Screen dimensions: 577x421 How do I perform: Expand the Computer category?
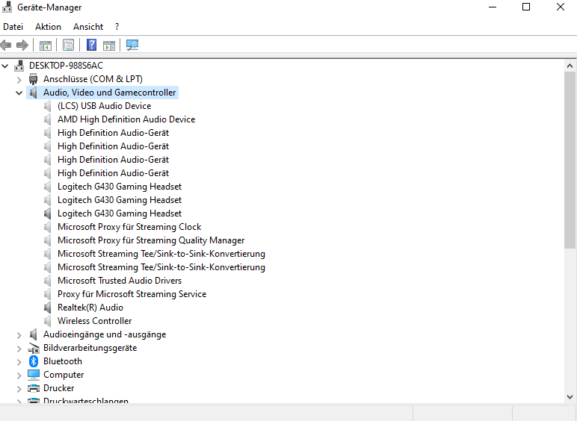pos(19,375)
